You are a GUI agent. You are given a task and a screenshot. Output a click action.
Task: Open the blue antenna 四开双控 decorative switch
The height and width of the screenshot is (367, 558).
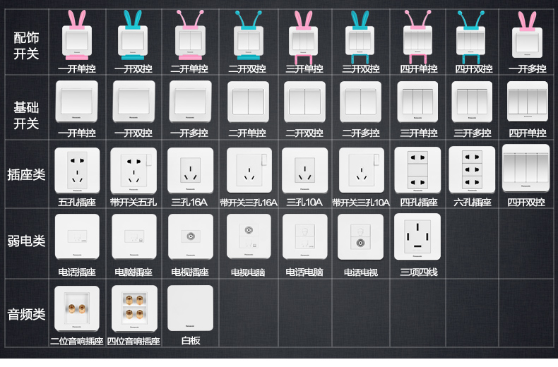pyautogui.click(x=471, y=37)
